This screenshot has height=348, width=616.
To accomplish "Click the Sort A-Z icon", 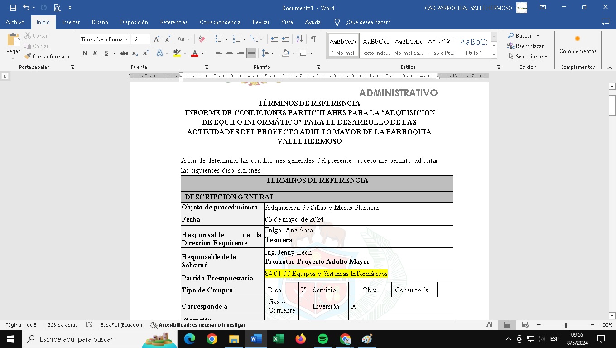I will pyautogui.click(x=299, y=39).
